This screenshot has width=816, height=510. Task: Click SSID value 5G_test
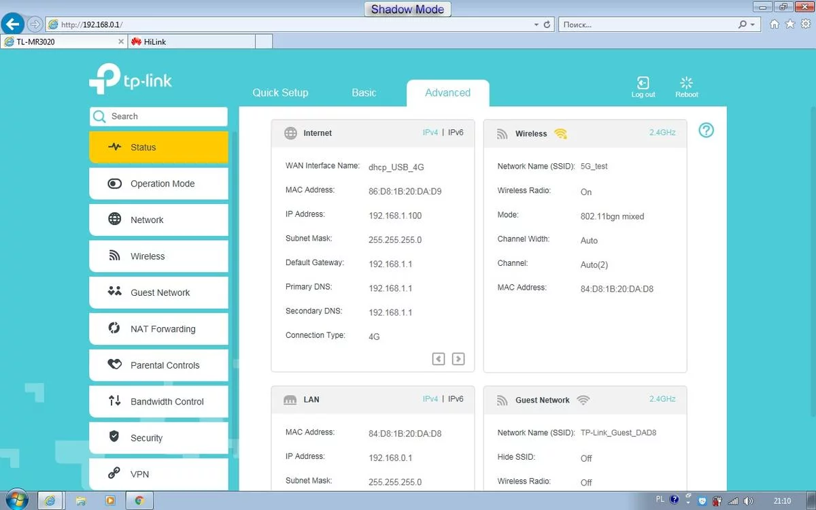[x=594, y=167]
